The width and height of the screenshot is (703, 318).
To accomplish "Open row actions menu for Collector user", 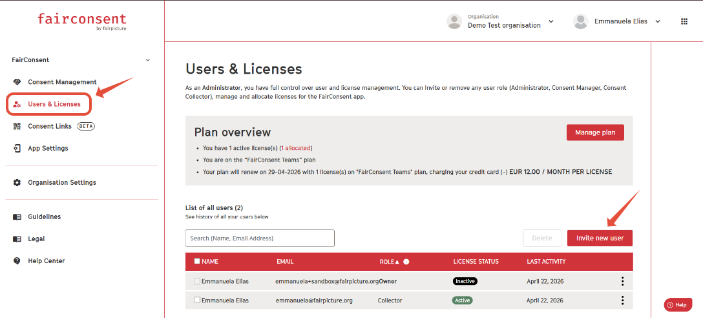I will click(622, 301).
